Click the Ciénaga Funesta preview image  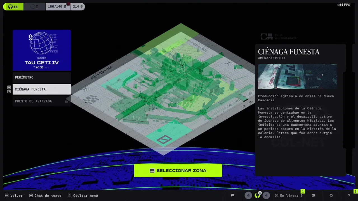pyautogui.click(x=297, y=77)
